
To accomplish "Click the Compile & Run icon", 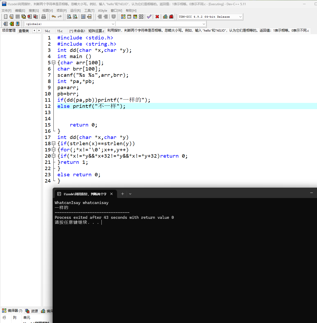I will tap(135, 17).
